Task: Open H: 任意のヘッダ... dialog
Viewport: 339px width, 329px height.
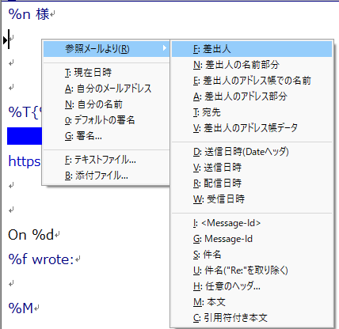Action: [x=252, y=286]
